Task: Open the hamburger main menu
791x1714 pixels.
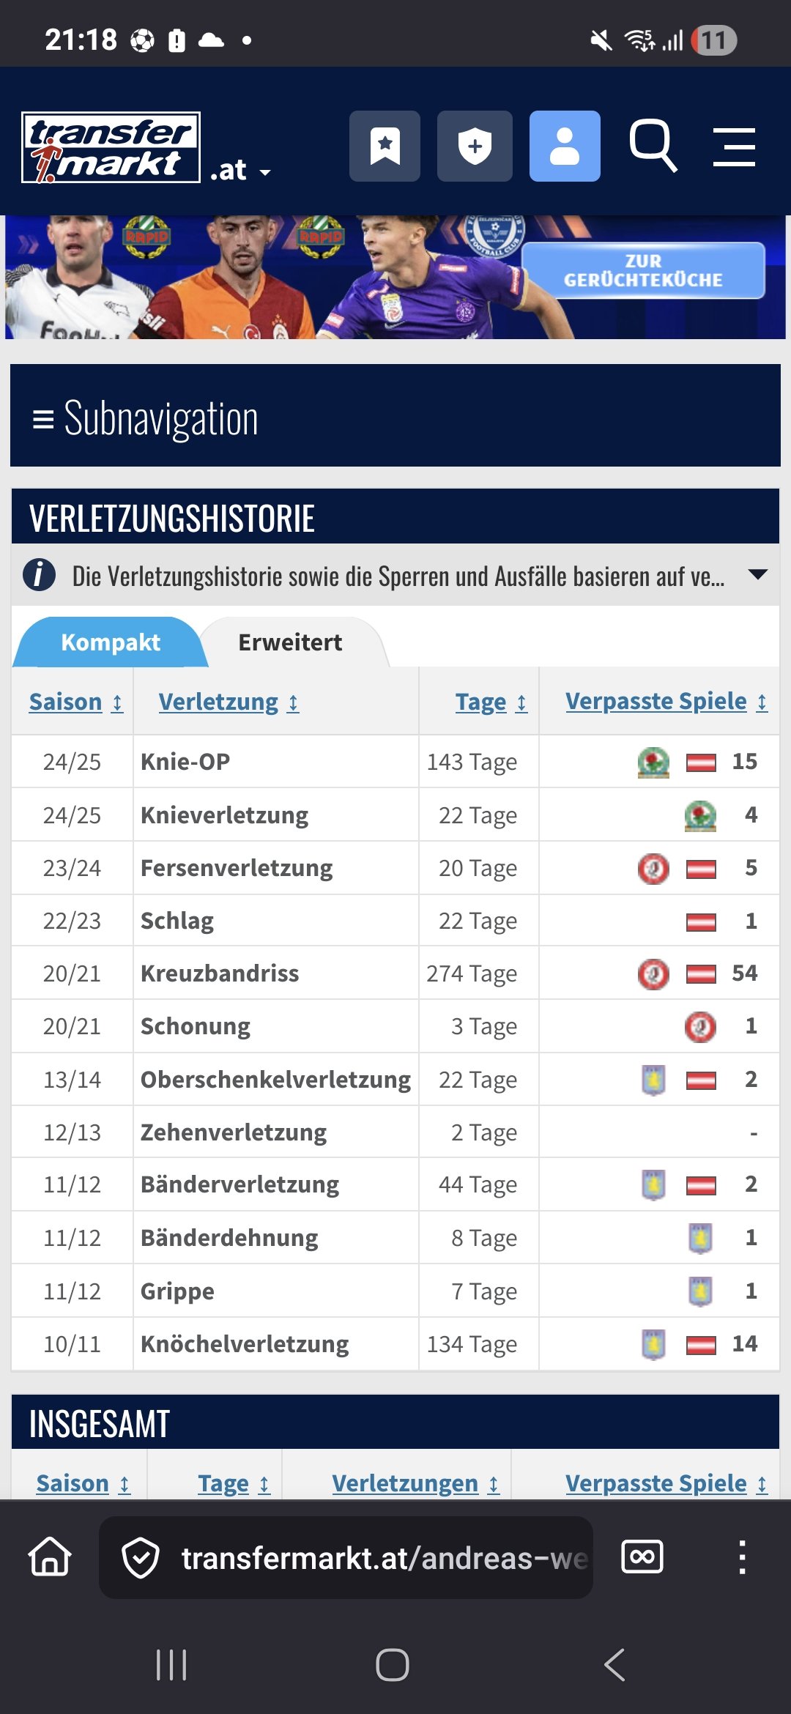Action: point(734,146)
